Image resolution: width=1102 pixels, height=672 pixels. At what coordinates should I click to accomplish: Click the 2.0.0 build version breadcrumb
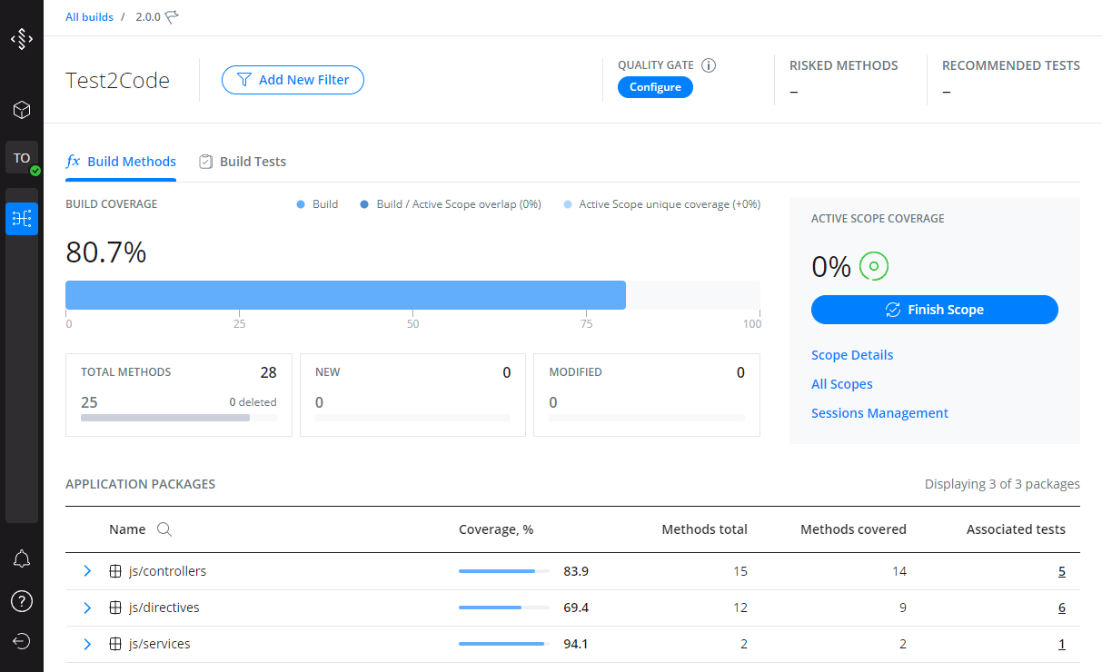[146, 17]
